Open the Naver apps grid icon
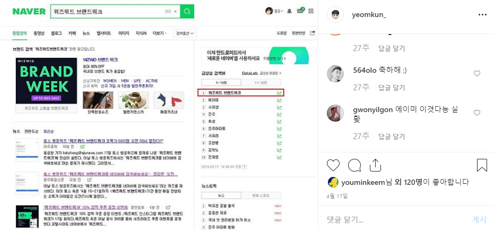Screen dimensions: 494x230 click(x=311, y=11)
